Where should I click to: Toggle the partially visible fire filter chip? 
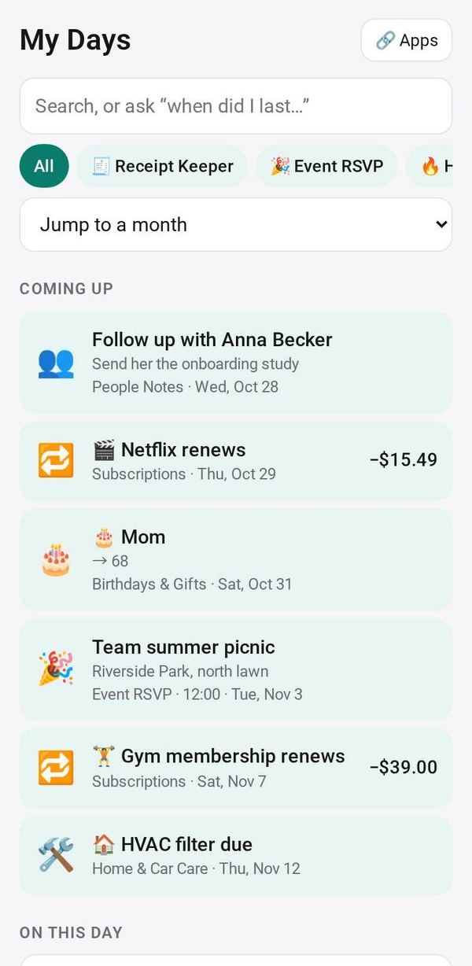[x=430, y=166]
